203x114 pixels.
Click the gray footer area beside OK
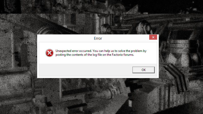[86, 70]
